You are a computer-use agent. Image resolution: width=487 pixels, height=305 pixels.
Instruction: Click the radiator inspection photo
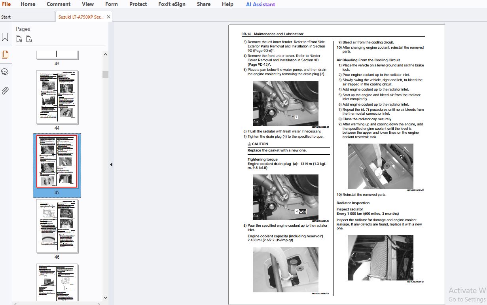point(380,258)
